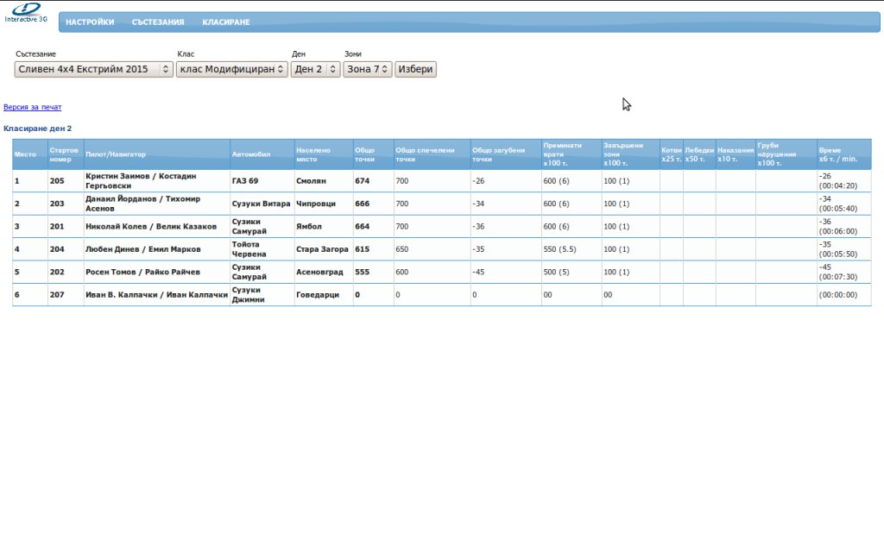Click total points value 664
The width and height of the screenshot is (884, 552).
[362, 227]
